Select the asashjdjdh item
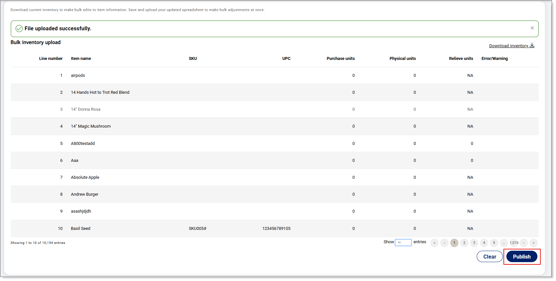The image size is (556, 281). [x=81, y=211]
